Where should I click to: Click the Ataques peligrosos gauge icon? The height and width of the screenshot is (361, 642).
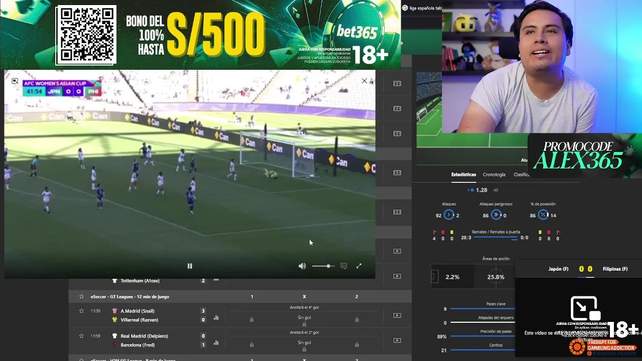[496, 215]
